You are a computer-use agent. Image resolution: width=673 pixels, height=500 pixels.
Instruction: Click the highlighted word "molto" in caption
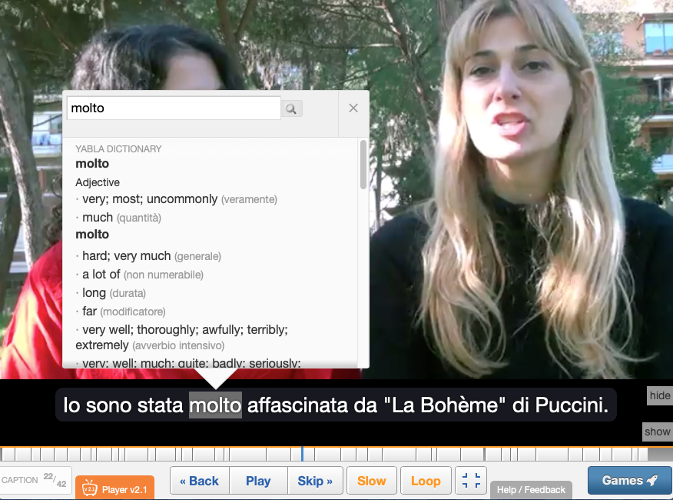215,405
